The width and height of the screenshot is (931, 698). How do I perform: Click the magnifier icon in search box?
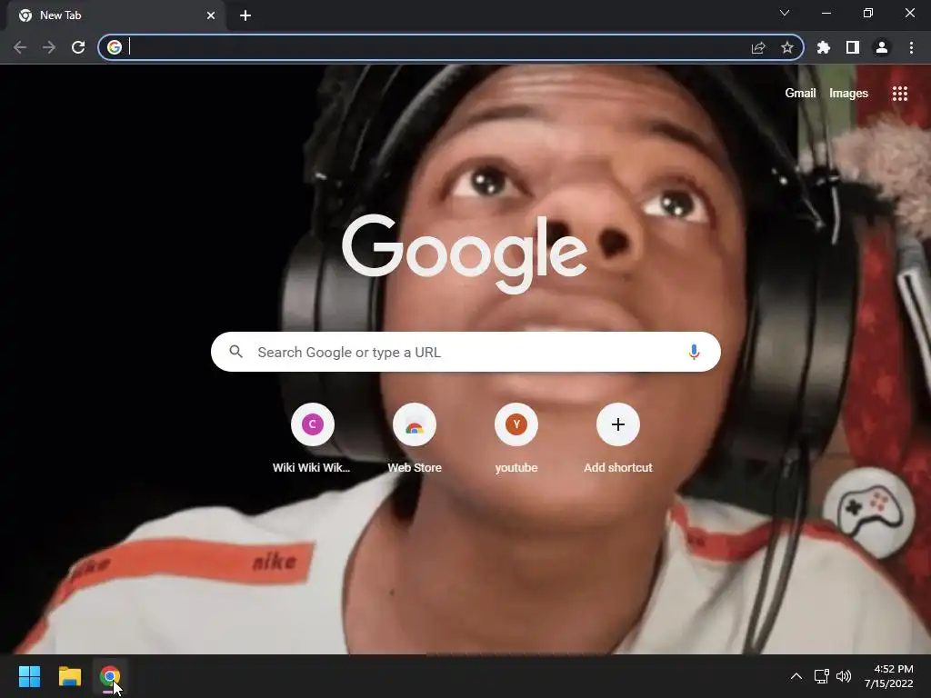click(x=235, y=352)
